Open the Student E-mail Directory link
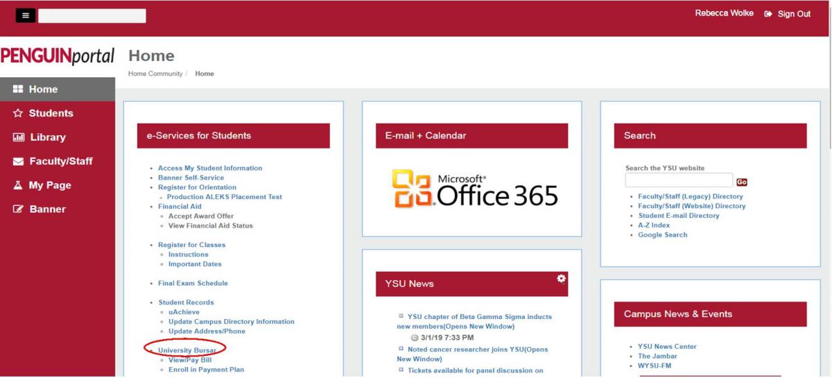The height and width of the screenshot is (378, 832). (679, 216)
